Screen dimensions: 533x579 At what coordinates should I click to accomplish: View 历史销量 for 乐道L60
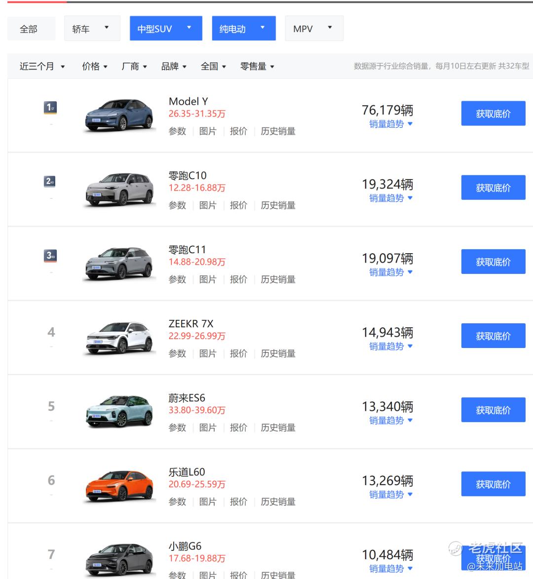[x=278, y=502]
